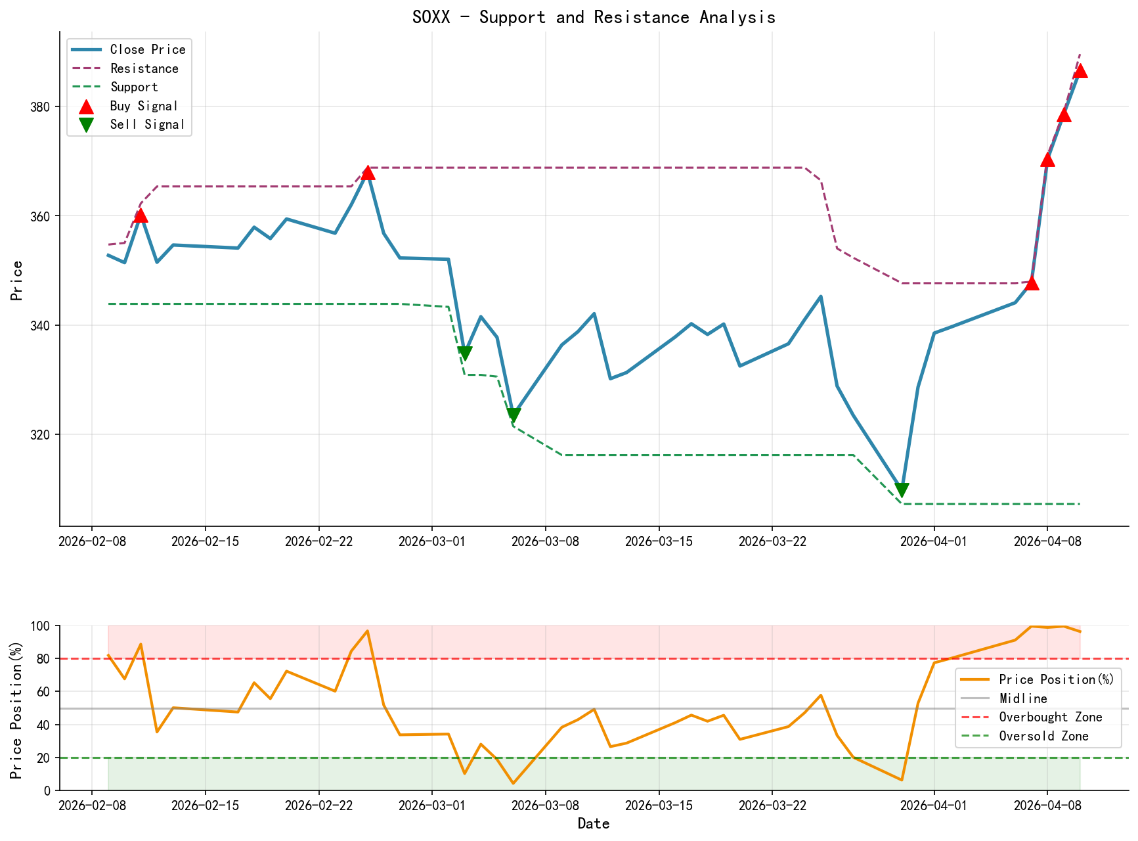The width and height of the screenshot is (1138, 841).
Task: Select the 'Resistance' legend label
Action: pyautogui.click(x=144, y=68)
